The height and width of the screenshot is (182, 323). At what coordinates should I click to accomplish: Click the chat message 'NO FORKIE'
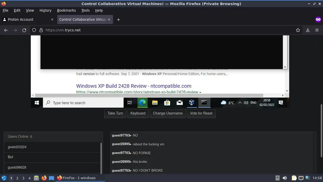tap(142, 153)
